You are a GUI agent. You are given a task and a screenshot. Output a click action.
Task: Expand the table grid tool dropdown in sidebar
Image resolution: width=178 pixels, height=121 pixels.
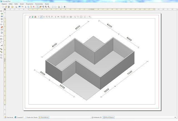(3, 39)
